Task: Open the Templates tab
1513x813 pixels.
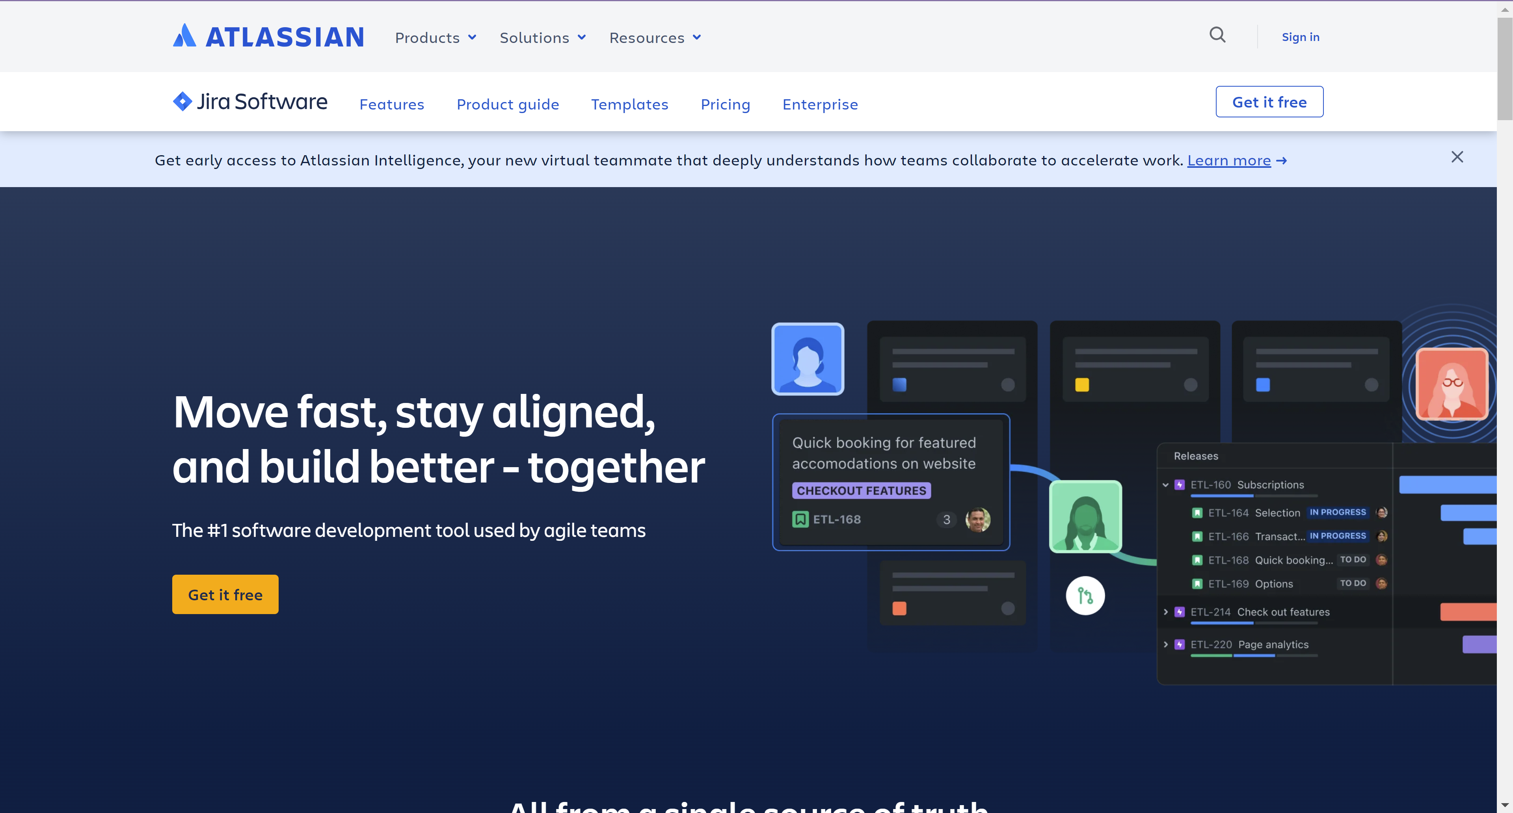Action: pyautogui.click(x=630, y=104)
